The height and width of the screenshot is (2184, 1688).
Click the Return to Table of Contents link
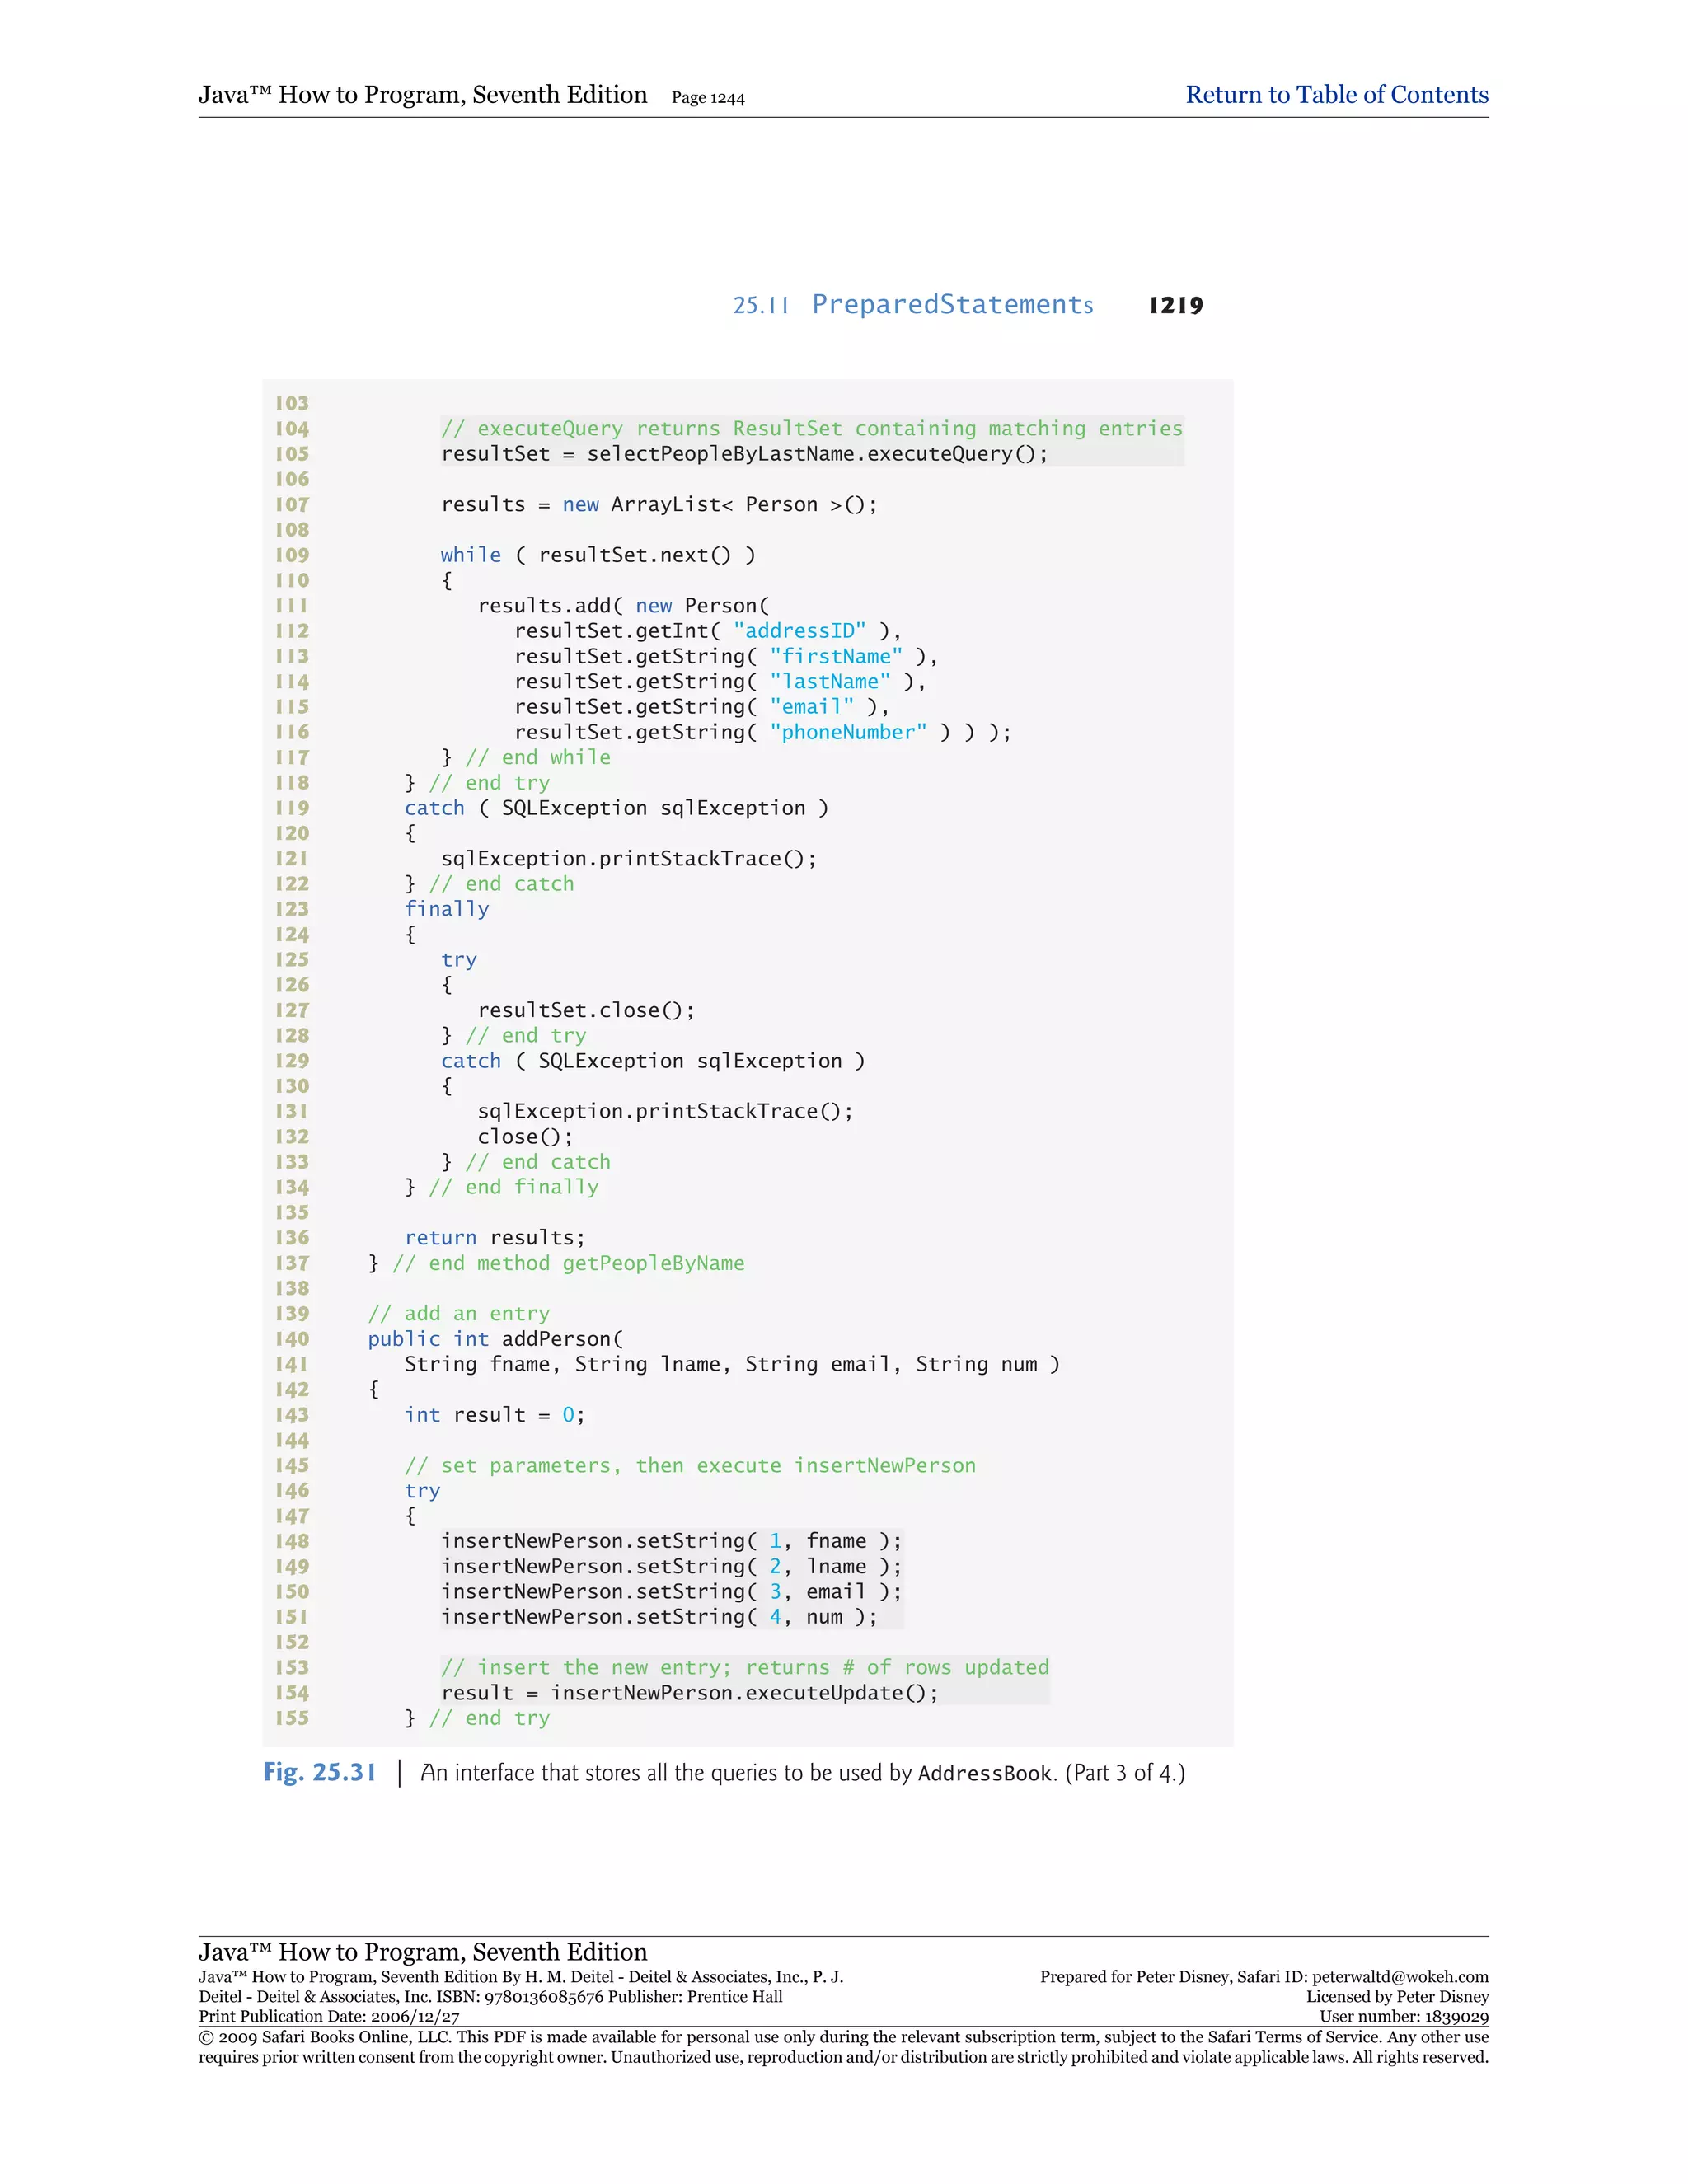coord(1336,95)
